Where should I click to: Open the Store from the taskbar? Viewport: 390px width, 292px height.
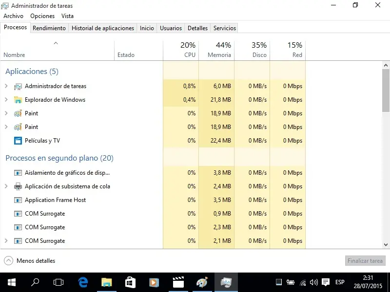pyautogui.click(x=130, y=282)
